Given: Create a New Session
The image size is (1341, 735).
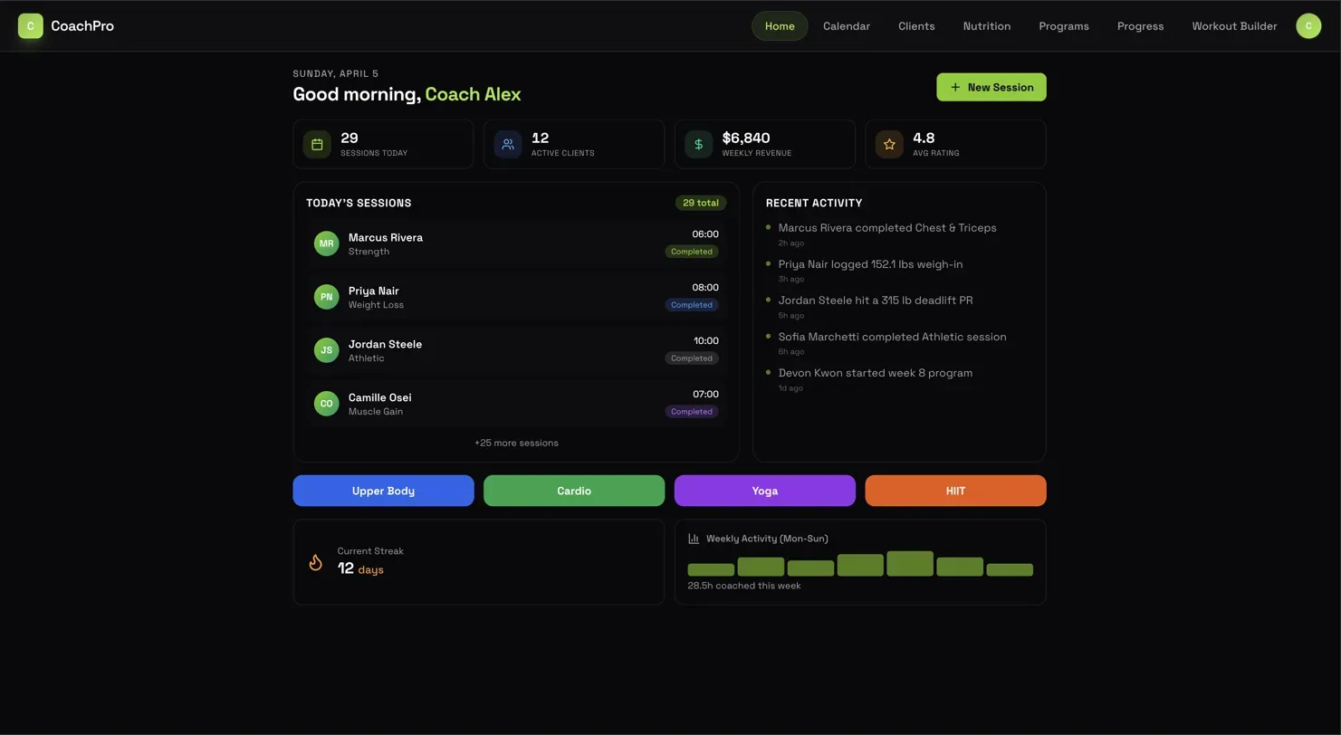Looking at the screenshot, I should [x=991, y=87].
